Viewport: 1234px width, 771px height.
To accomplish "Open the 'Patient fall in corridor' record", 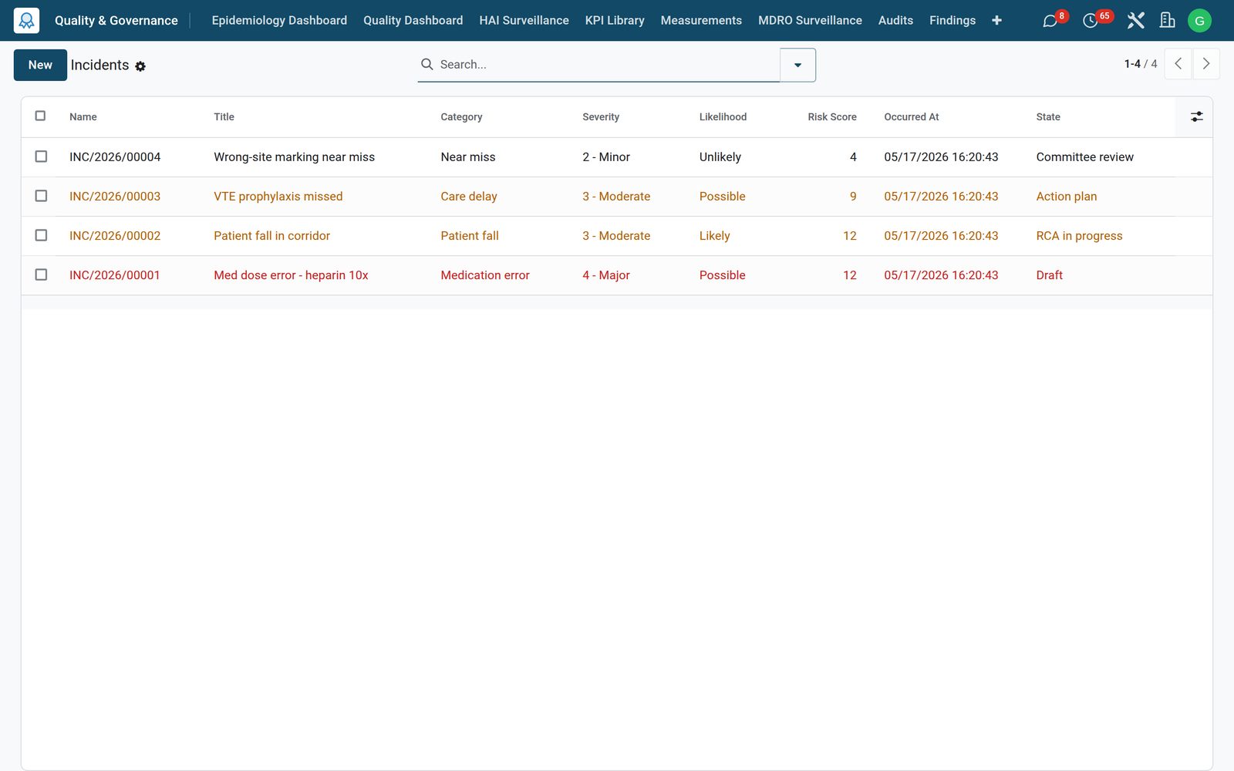I will tap(271, 236).
